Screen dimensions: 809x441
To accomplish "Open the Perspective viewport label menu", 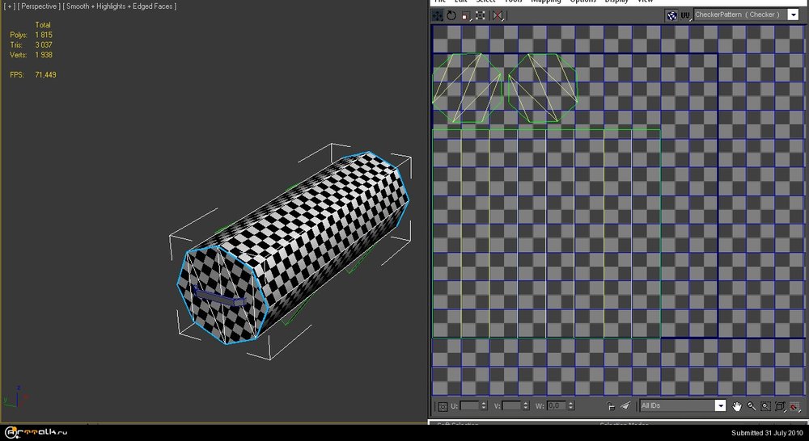I will 38,6.
